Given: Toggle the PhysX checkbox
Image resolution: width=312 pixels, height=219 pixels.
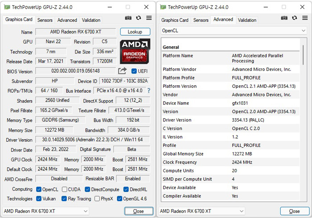Looking at the screenshot, I should (x=97, y=198).
